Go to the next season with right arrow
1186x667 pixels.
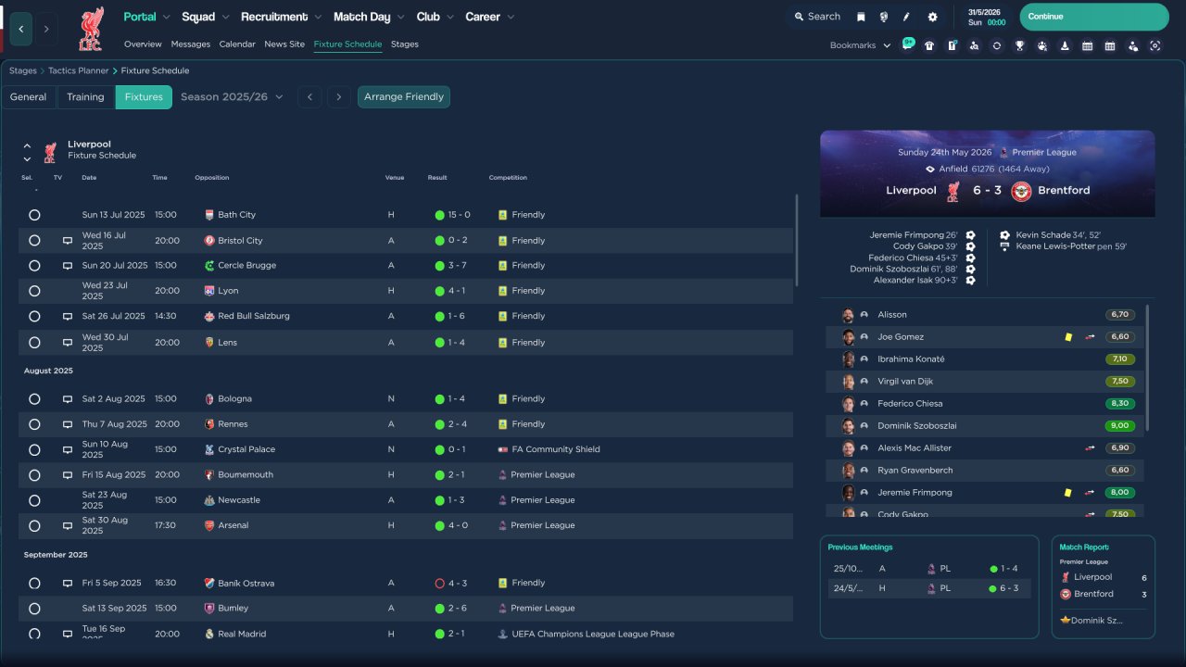(x=339, y=97)
